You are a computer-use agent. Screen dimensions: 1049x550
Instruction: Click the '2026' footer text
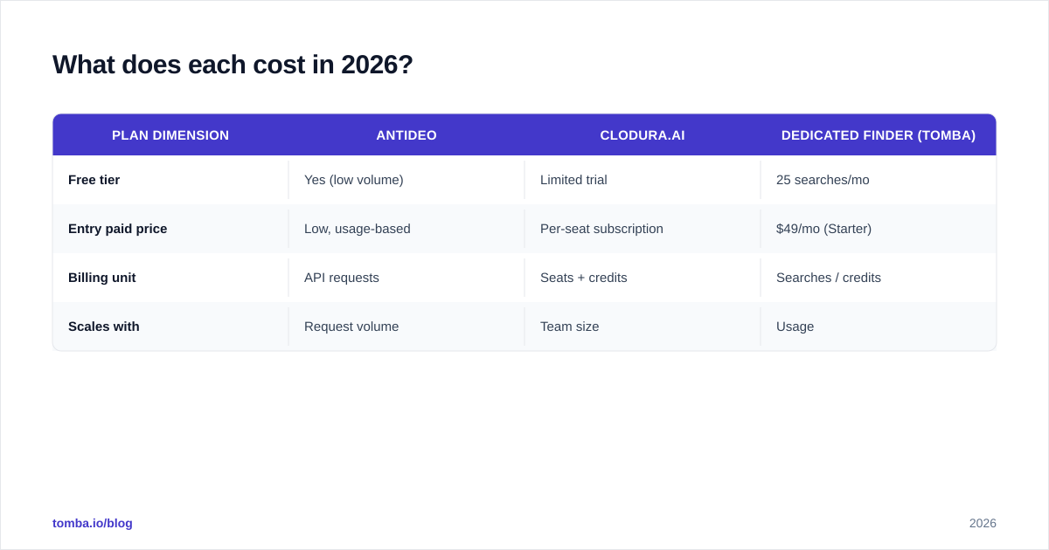coord(983,523)
